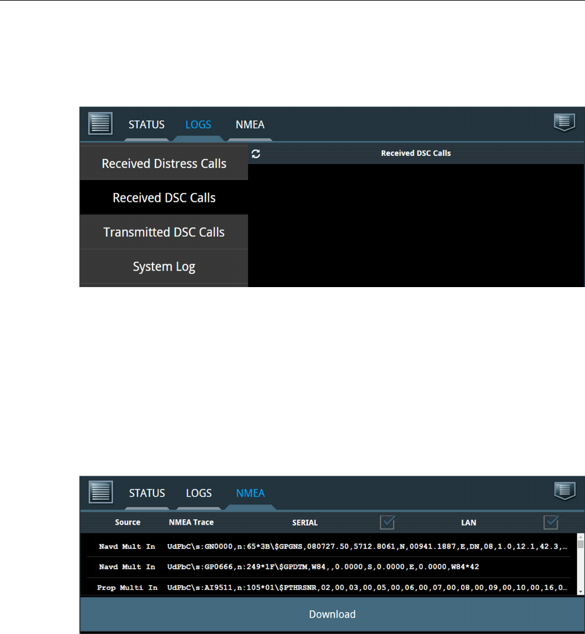
Task: Refresh the Received DSC Calls list
Action: 256,154
